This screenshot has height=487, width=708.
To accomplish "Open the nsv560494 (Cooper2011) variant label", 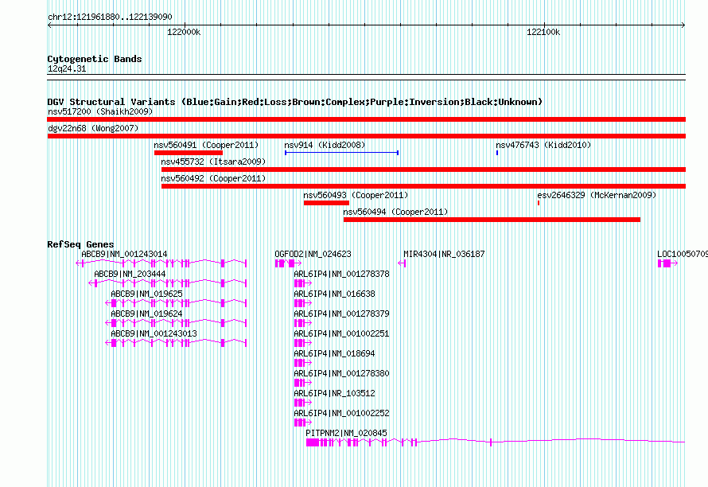I will click(395, 212).
